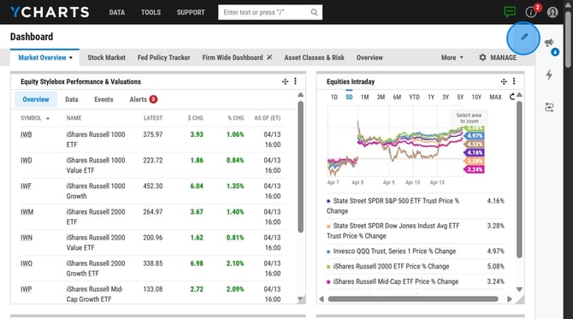The image size is (573, 319).
Task: Sort by AS OF (ET) column header
Action: pos(268,118)
